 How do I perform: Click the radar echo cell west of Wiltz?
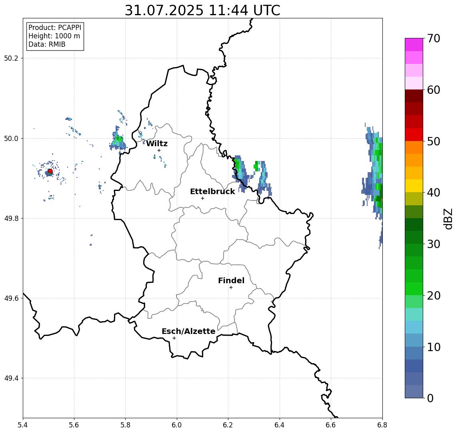(x=118, y=141)
